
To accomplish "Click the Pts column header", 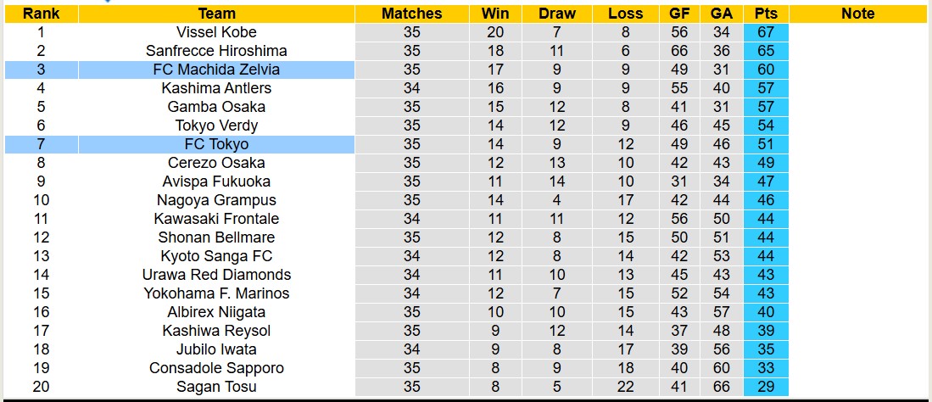I will 766,14.
